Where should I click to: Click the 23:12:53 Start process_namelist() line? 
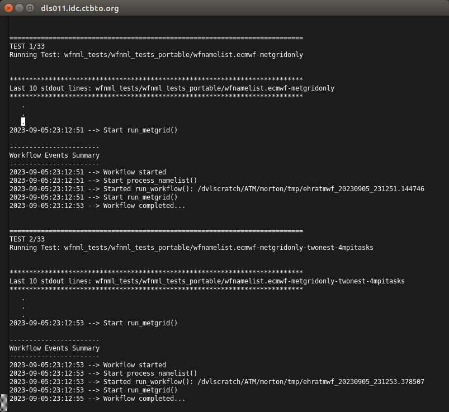click(x=103, y=373)
